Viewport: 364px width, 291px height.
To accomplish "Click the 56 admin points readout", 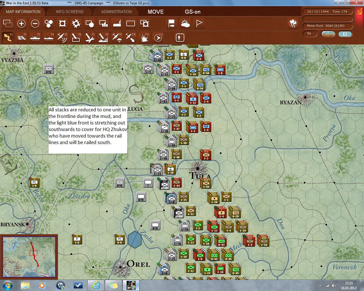I will coord(309,34).
